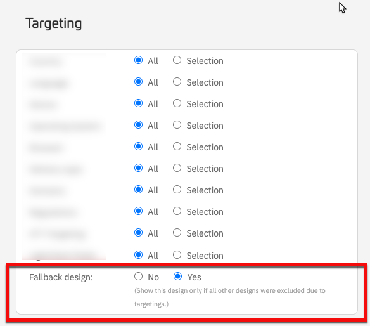Set Fallback design to No
The width and height of the screenshot is (370, 326).
pos(138,277)
